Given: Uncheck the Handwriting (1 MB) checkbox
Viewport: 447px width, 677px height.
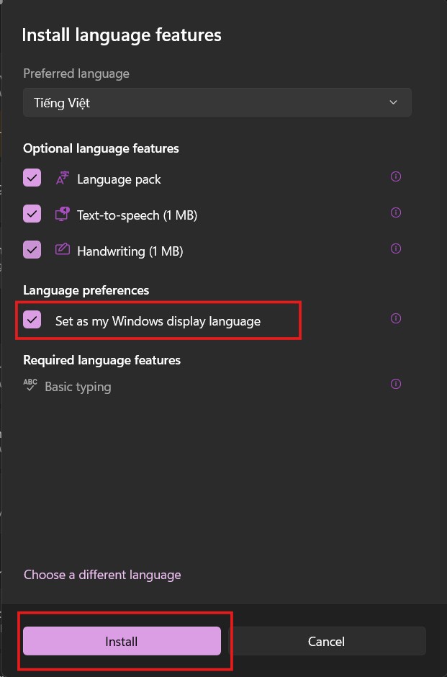Looking at the screenshot, I should point(32,250).
